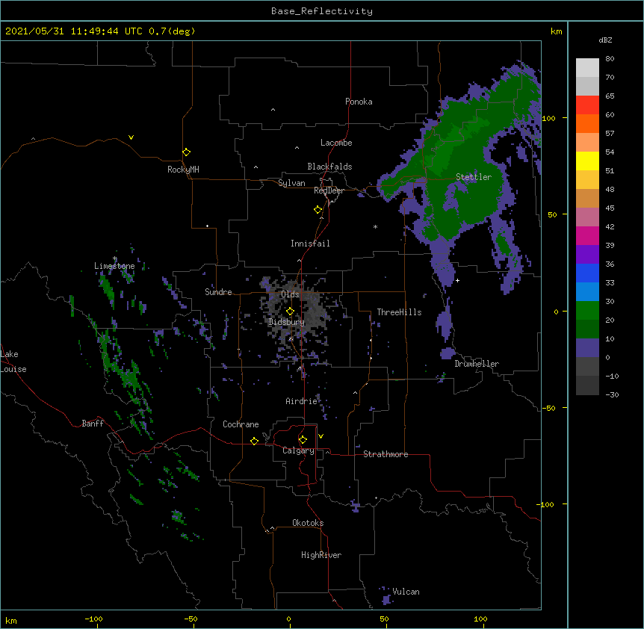
Task: Click the ThreeHills label
Action: [x=399, y=312]
